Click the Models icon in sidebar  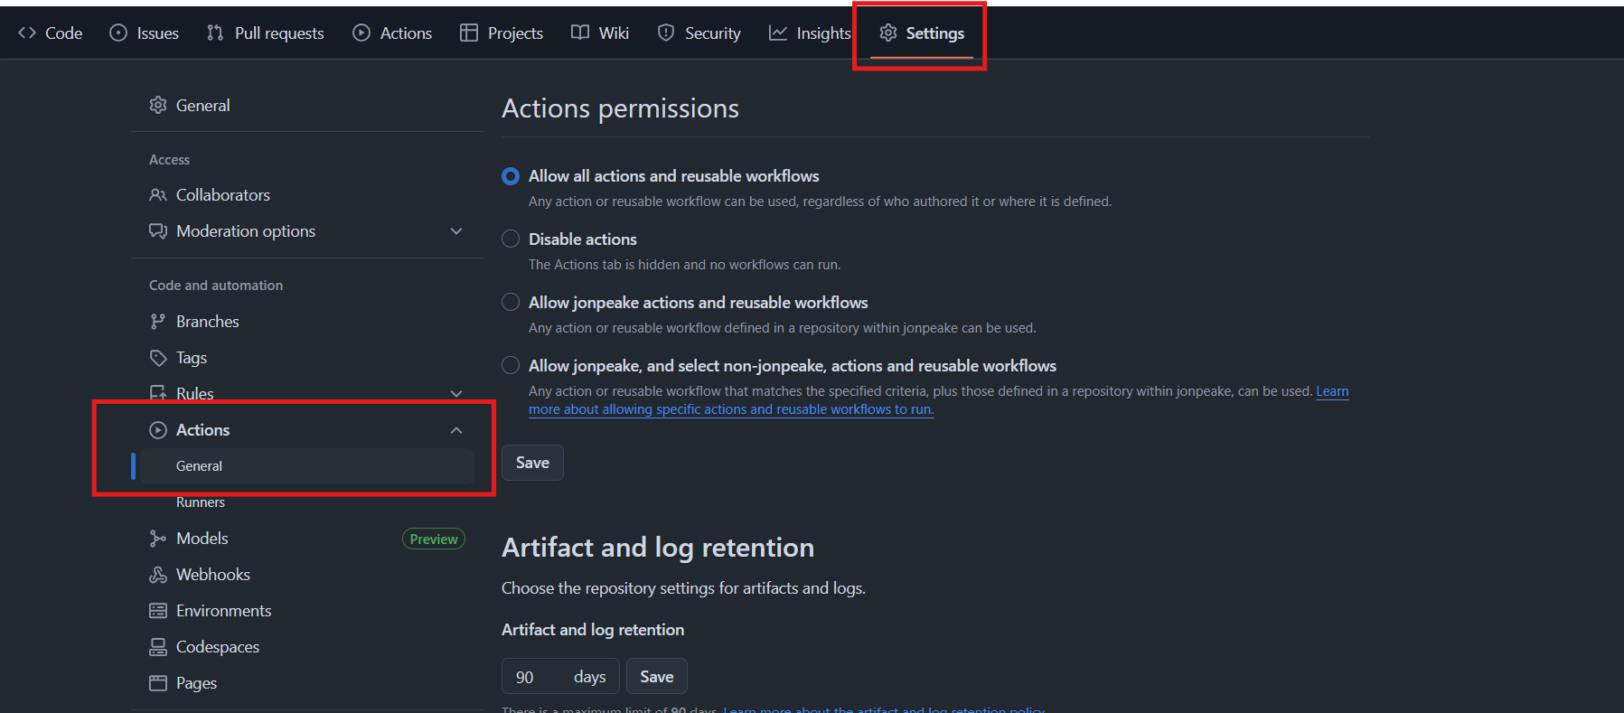[158, 539]
